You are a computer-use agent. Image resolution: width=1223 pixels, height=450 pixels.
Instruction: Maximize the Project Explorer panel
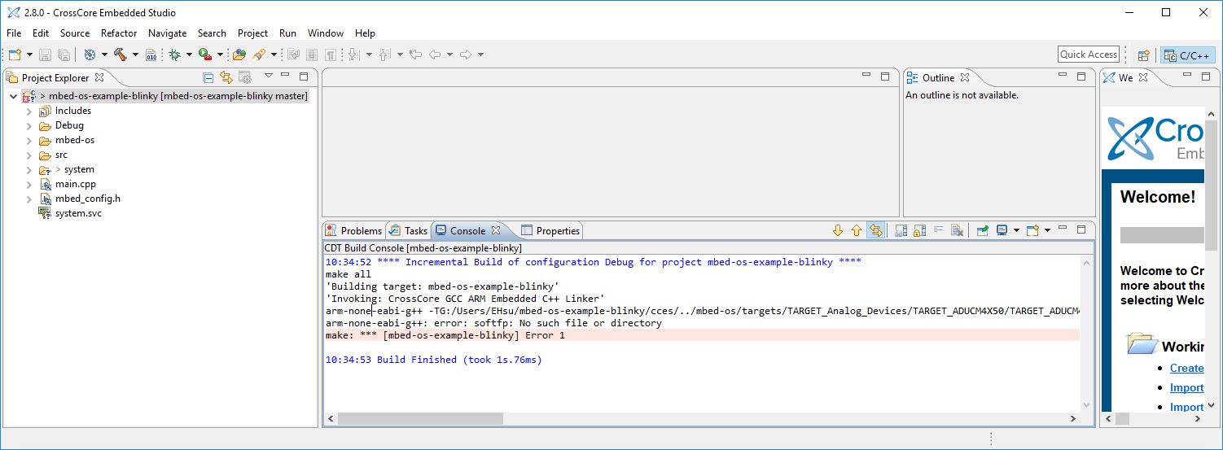(x=304, y=76)
